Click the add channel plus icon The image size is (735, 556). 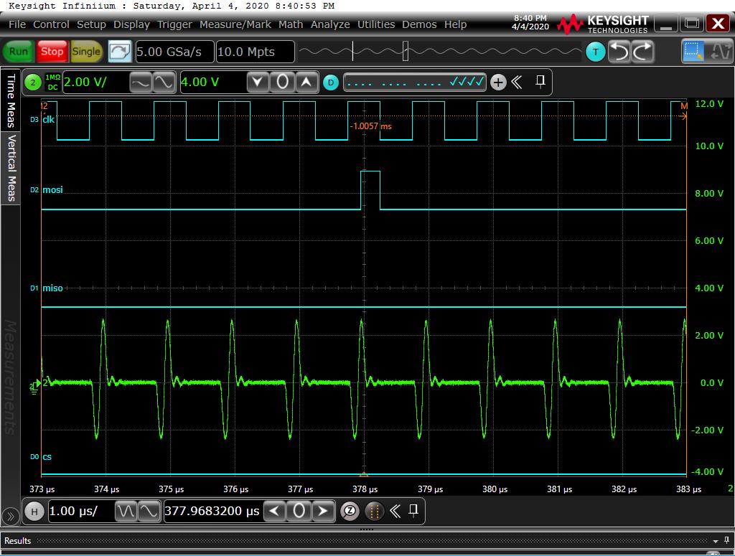[x=498, y=83]
